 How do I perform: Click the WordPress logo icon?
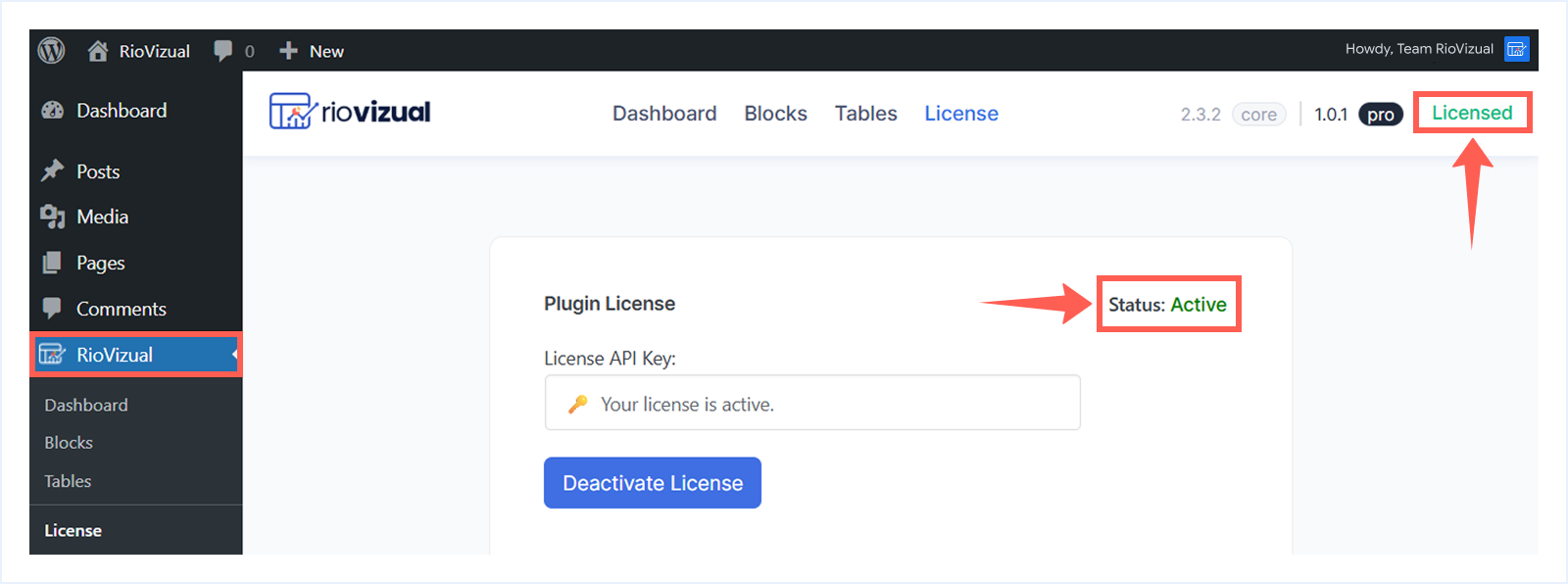pyautogui.click(x=51, y=50)
